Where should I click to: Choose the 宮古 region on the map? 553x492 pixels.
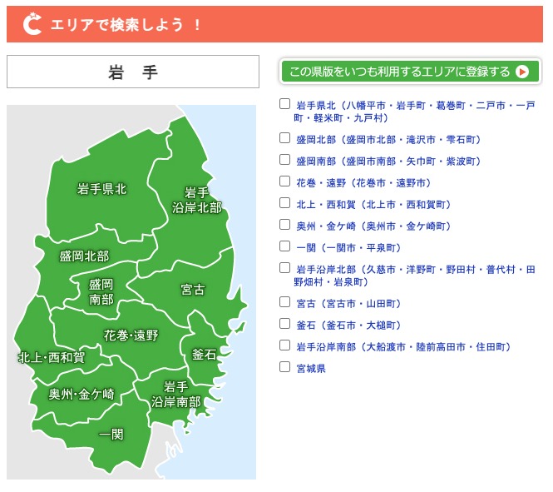tap(193, 290)
